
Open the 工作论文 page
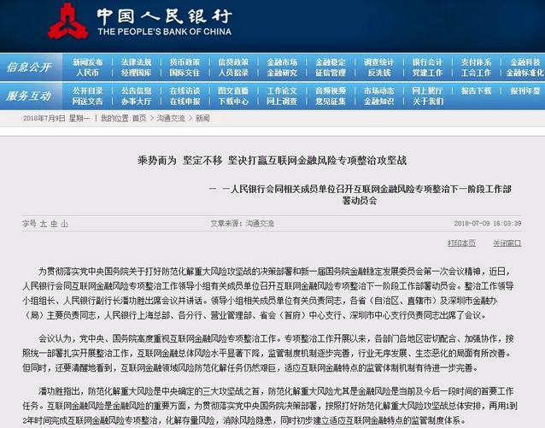click(x=282, y=91)
